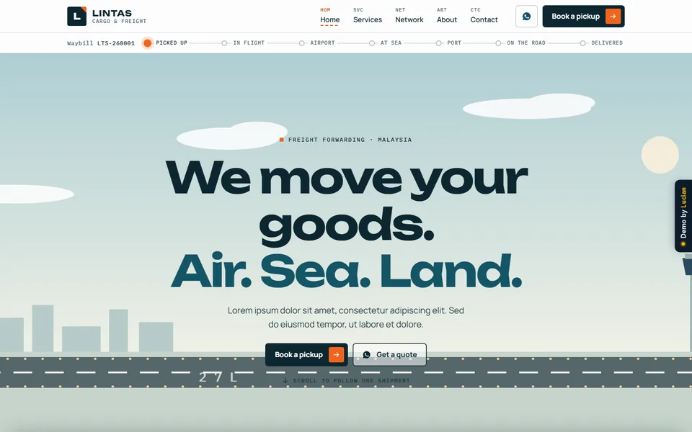Click the LINTAS Cargo & Freight brand name
692x432 pixels.
[x=119, y=17]
